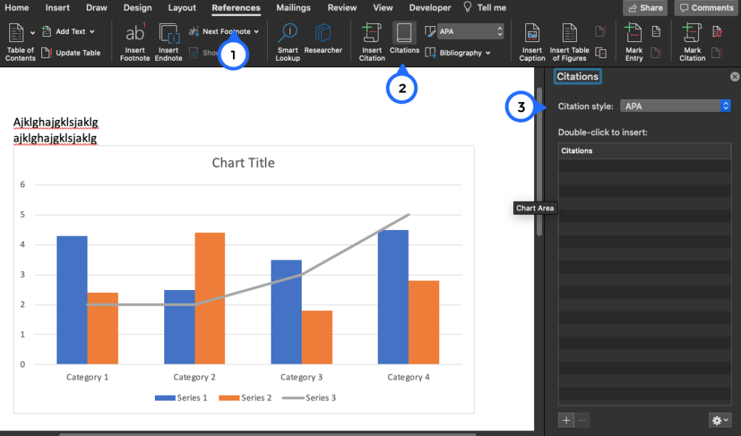The height and width of the screenshot is (436, 741).
Task: Insert a footnote with Insert Footnote
Action: (135, 43)
